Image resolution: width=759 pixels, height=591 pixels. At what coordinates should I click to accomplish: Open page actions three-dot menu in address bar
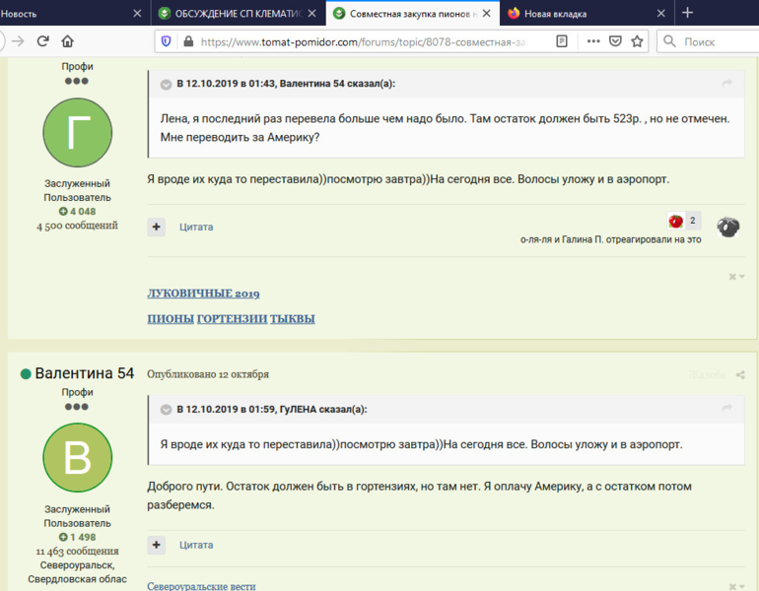pos(592,41)
